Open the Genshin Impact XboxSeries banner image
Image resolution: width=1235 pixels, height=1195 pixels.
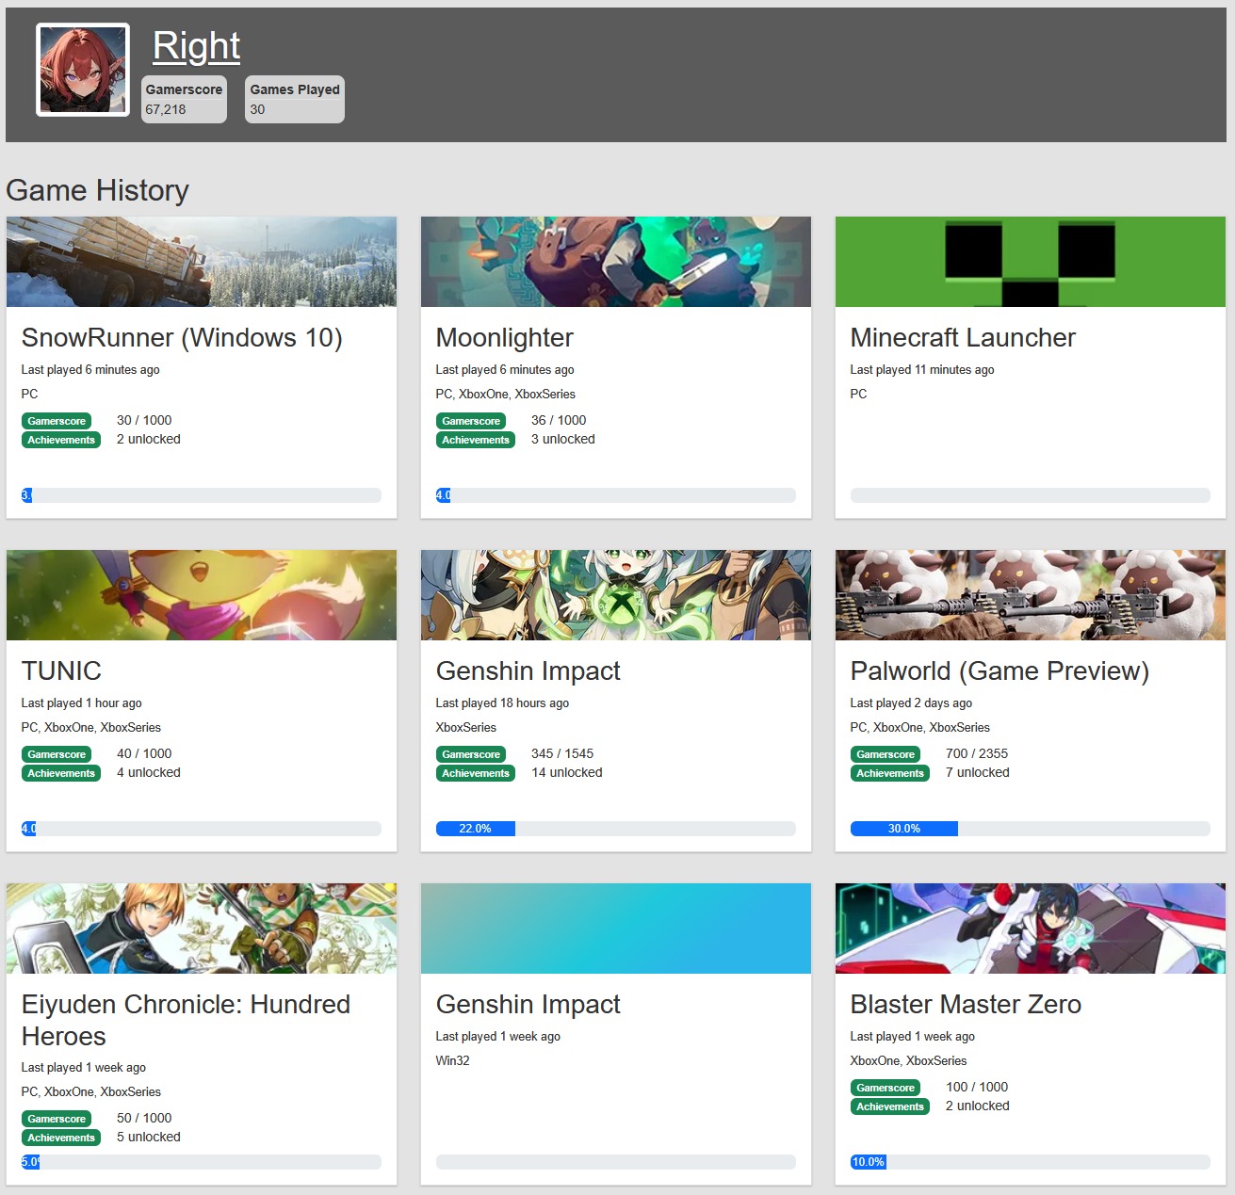616,595
